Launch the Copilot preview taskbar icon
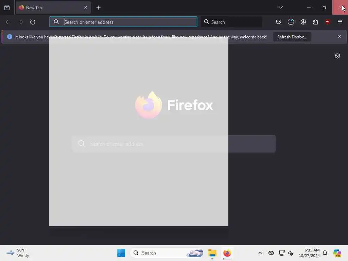The image size is (348, 261). click(x=337, y=253)
